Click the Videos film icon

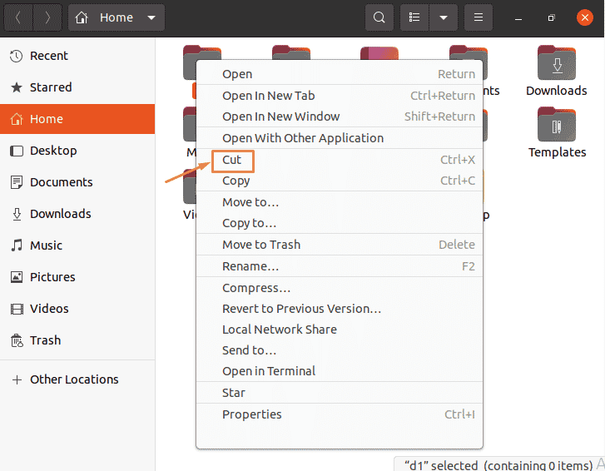pos(17,309)
